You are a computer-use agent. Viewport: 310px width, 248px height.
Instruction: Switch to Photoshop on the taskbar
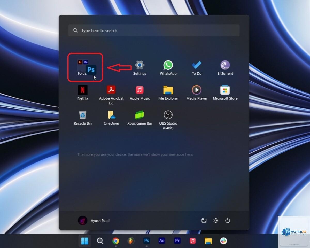click(146, 241)
